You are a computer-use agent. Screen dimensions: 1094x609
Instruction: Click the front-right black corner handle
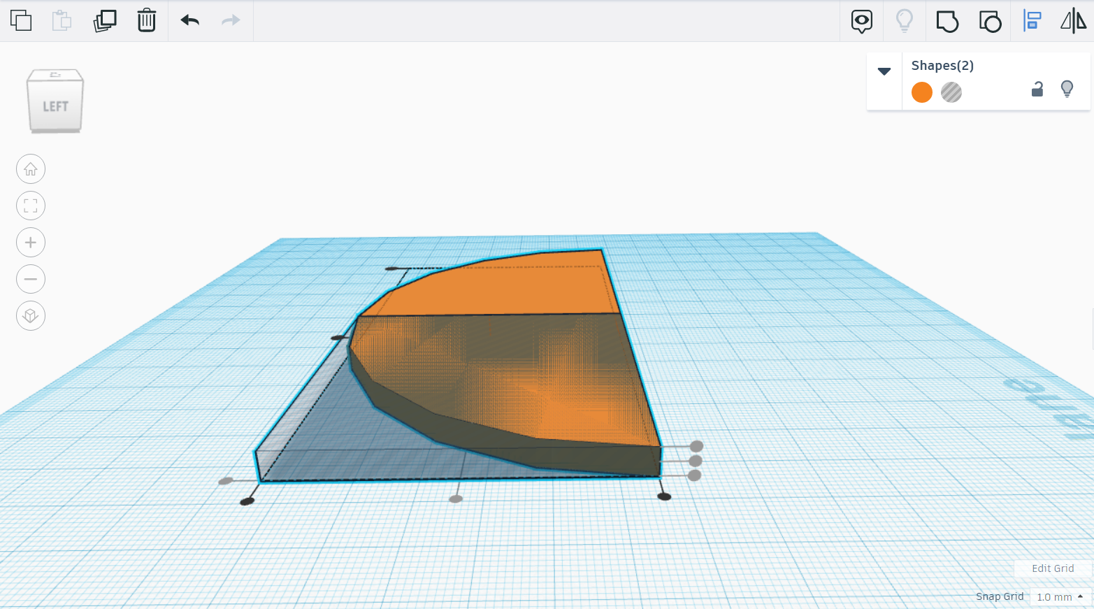[664, 496]
